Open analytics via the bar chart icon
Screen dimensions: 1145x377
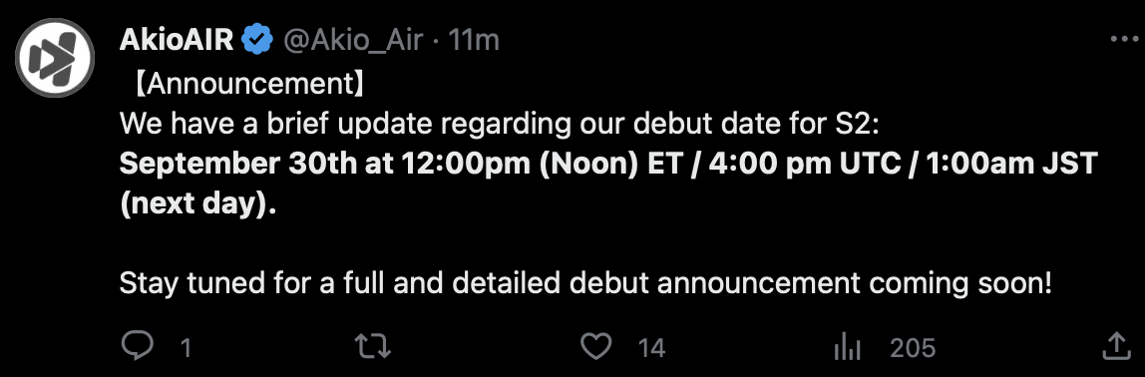point(847,347)
